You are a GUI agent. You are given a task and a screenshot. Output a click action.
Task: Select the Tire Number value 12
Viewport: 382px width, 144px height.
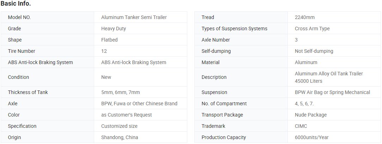[104, 51]
